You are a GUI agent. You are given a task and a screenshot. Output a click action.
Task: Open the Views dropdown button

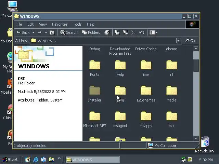point(153,33)
